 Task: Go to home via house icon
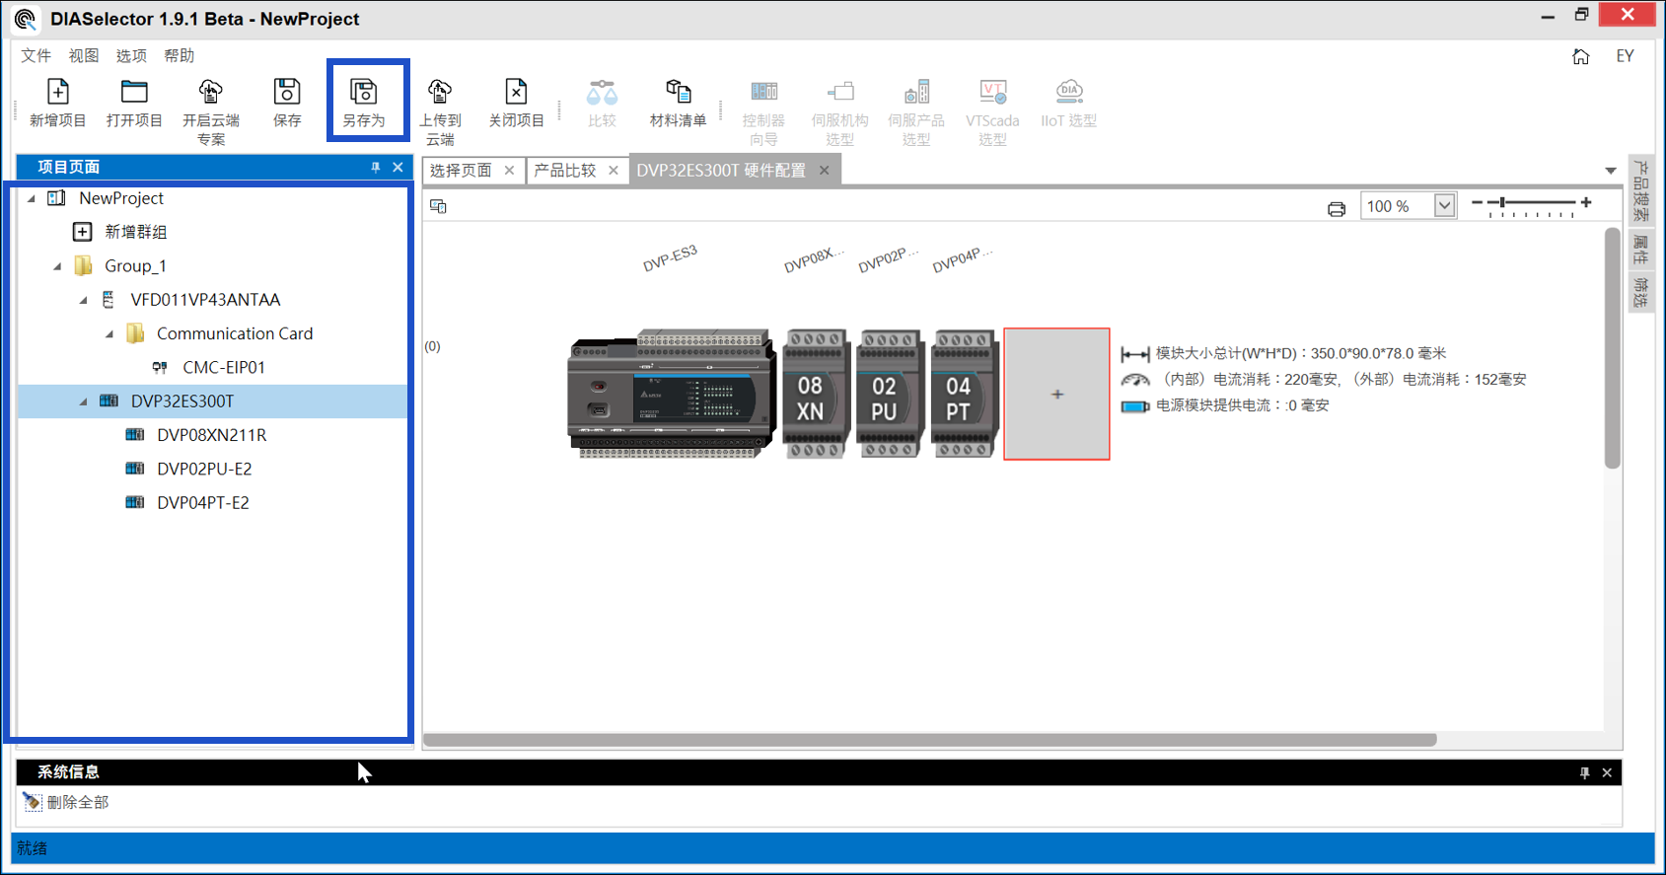click(x=1580, y=56)
